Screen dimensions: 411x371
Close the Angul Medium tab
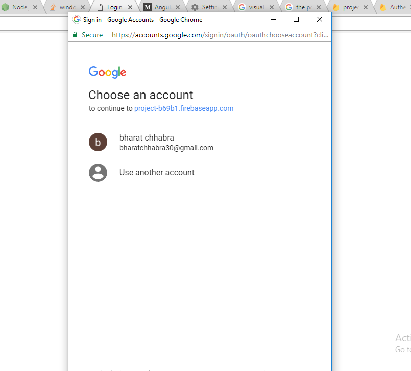click(x=178, y=7)
